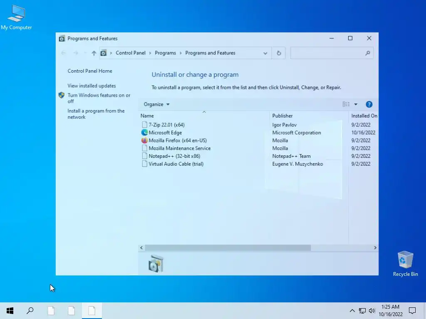This screenshot has height=319, width=426.
Task: Click the first blank taskbar app icon
Action: (51, 311)
